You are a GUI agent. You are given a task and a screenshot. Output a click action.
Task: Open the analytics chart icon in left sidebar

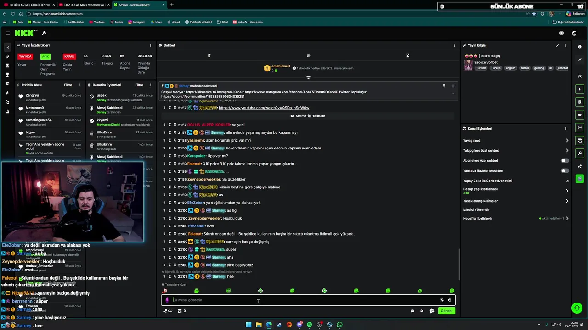tap(7, 66)
